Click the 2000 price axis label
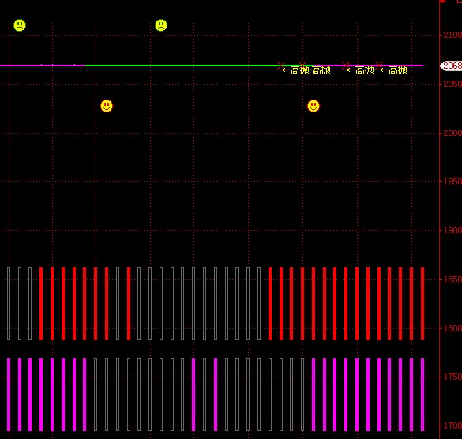Screen dimensions: 462x439 coord(453,133)
